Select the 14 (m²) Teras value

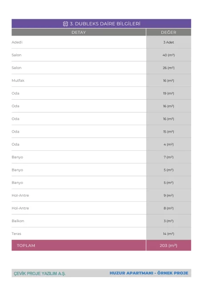[x=168, y=234]
